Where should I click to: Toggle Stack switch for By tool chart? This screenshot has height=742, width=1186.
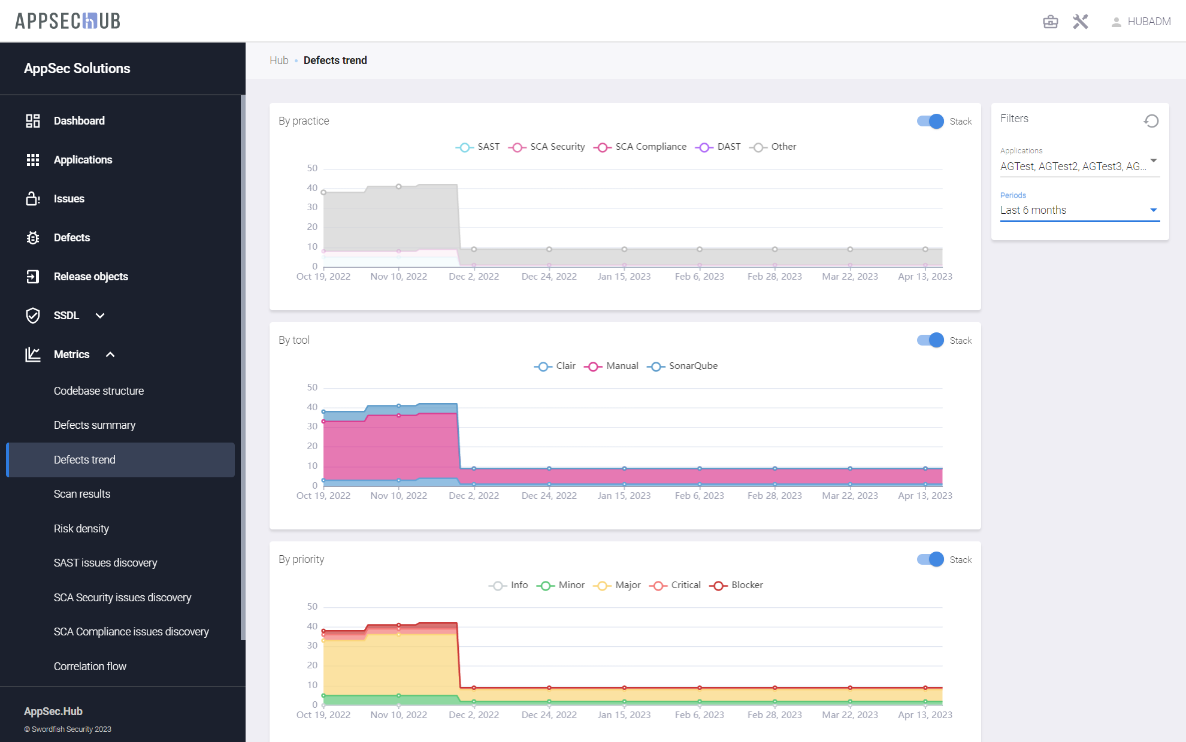coord(930,341)
